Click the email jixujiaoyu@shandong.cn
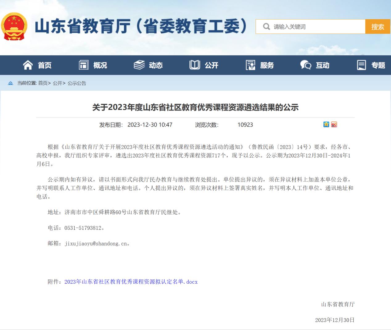391x330 pixels. [x=96, y=243]
